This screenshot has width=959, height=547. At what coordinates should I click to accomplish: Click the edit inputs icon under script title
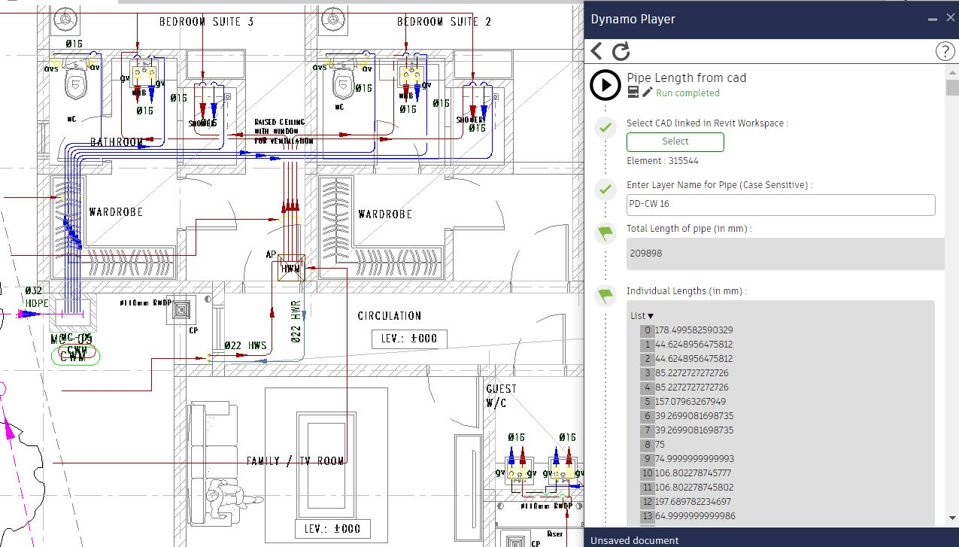633,93
